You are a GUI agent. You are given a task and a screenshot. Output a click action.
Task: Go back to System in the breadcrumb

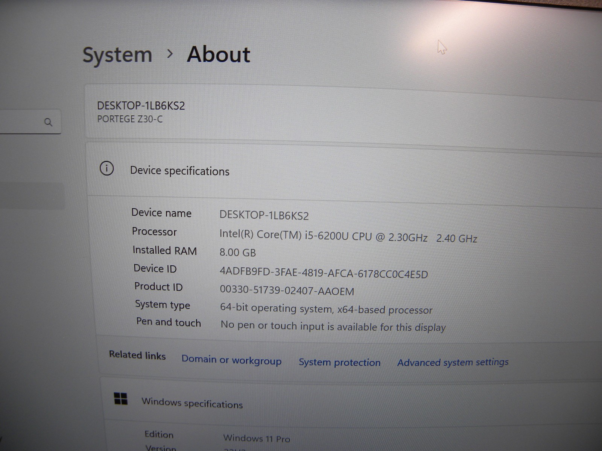[x=117, y=55]
